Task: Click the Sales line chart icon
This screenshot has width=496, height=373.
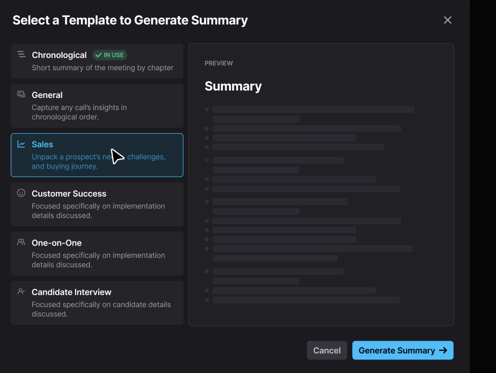Action: pyautogui.click(x=21, y=144)
